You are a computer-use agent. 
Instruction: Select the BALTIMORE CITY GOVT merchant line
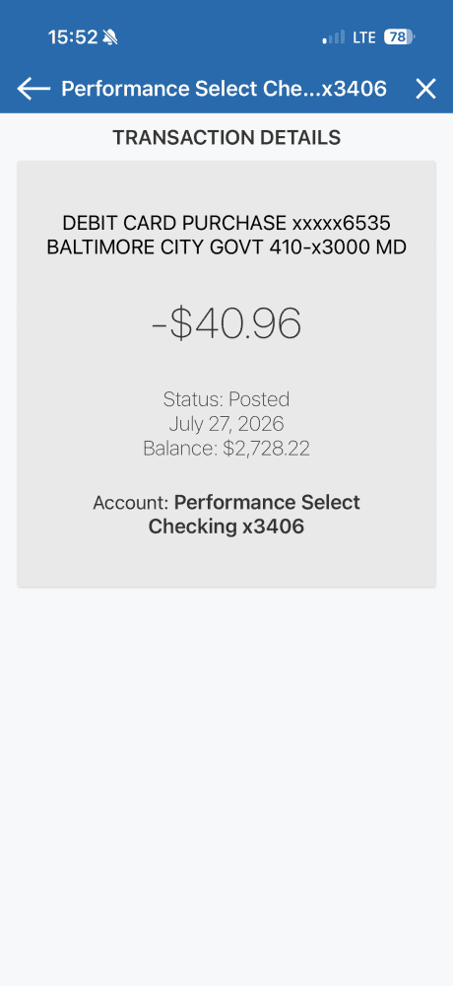(226, 247)
